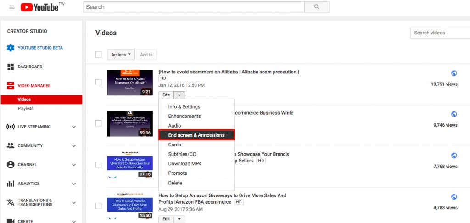Screen dimensions: 470x223
Task: Open the 59:36 ecommerce video thumbnail
Action: pyautogui.click(x=130, y=123)
